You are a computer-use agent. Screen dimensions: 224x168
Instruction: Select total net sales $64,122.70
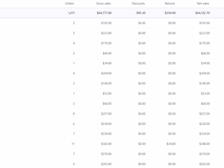click(202, 13)
